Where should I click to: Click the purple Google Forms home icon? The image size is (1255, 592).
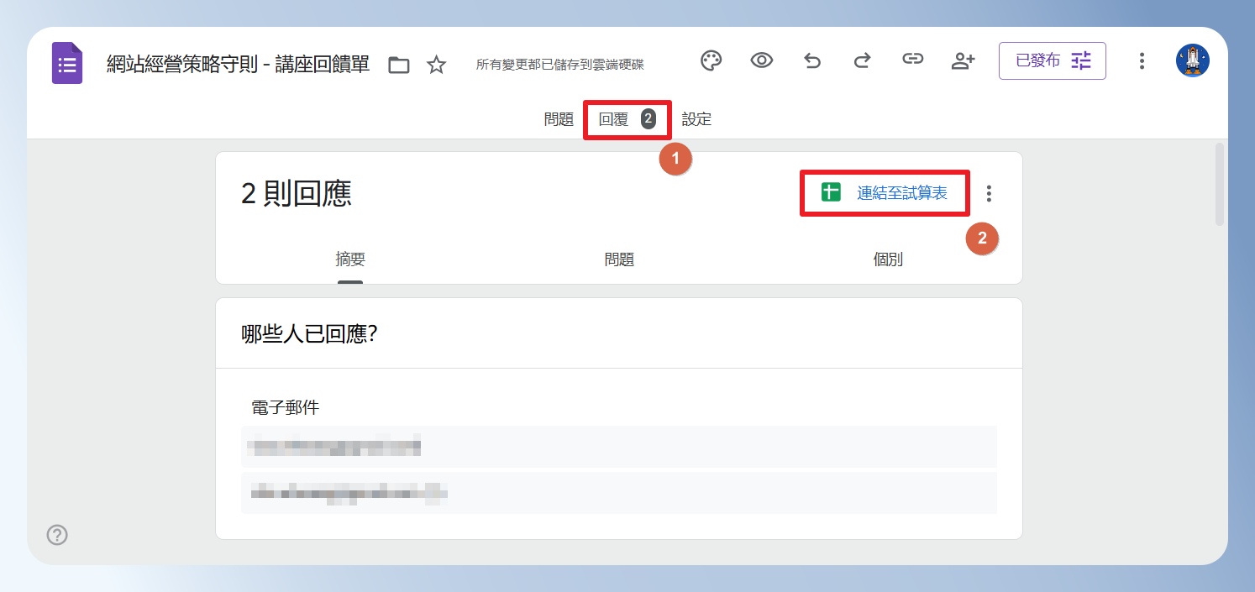point(67,63)
